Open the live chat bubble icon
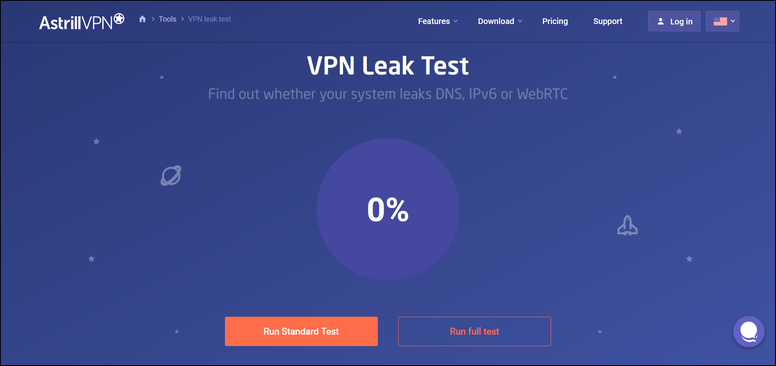Screen dimensions: 776x366 coord(749,332)
